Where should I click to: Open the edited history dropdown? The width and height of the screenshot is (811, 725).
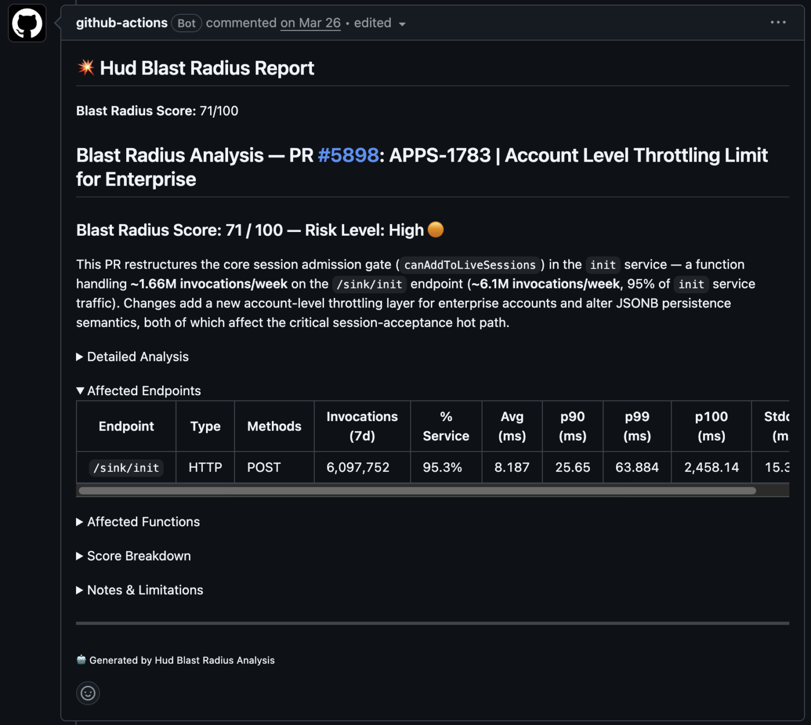pyautogui.click(x=380, y=23)
